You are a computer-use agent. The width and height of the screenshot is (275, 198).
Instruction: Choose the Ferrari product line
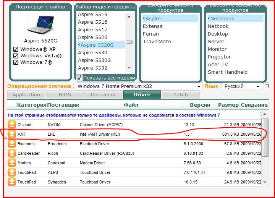point(151,34)
